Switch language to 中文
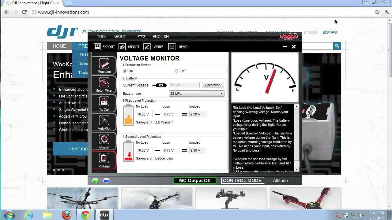The image size is (392, 220). click(x=142, y=36)
